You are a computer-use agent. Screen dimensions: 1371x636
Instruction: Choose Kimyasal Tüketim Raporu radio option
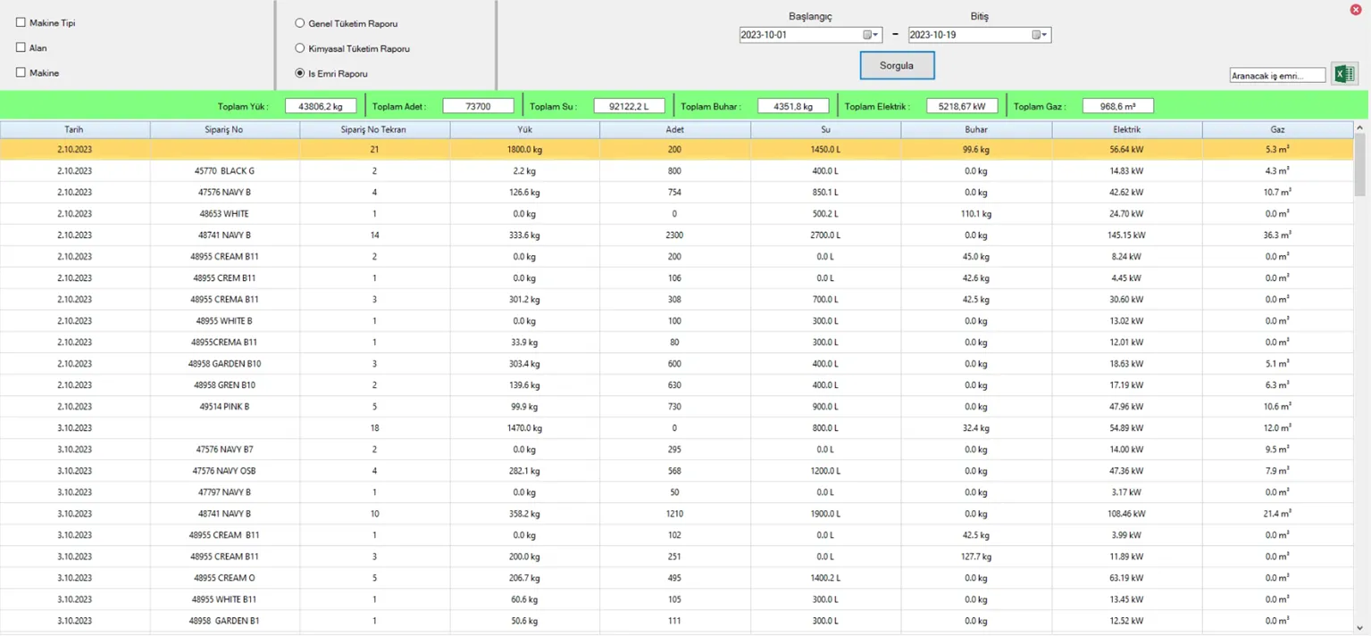(300, 48)
